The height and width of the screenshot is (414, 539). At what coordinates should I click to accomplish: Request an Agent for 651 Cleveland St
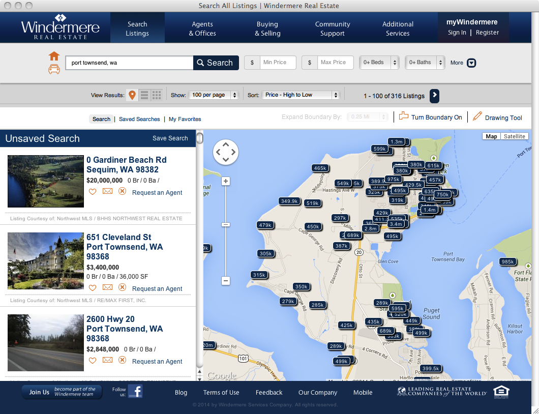tap(157, 288)
